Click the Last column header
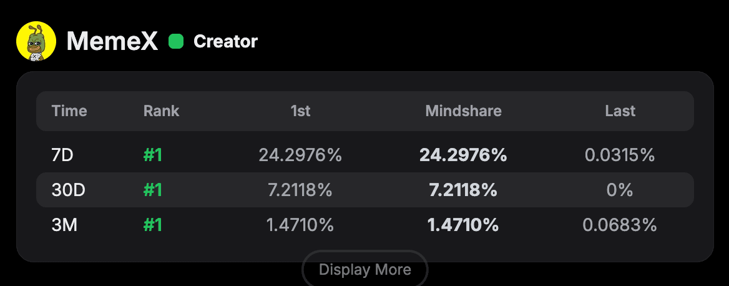The image size is (729, 286). pyautogui.click(x=620, y=111)
